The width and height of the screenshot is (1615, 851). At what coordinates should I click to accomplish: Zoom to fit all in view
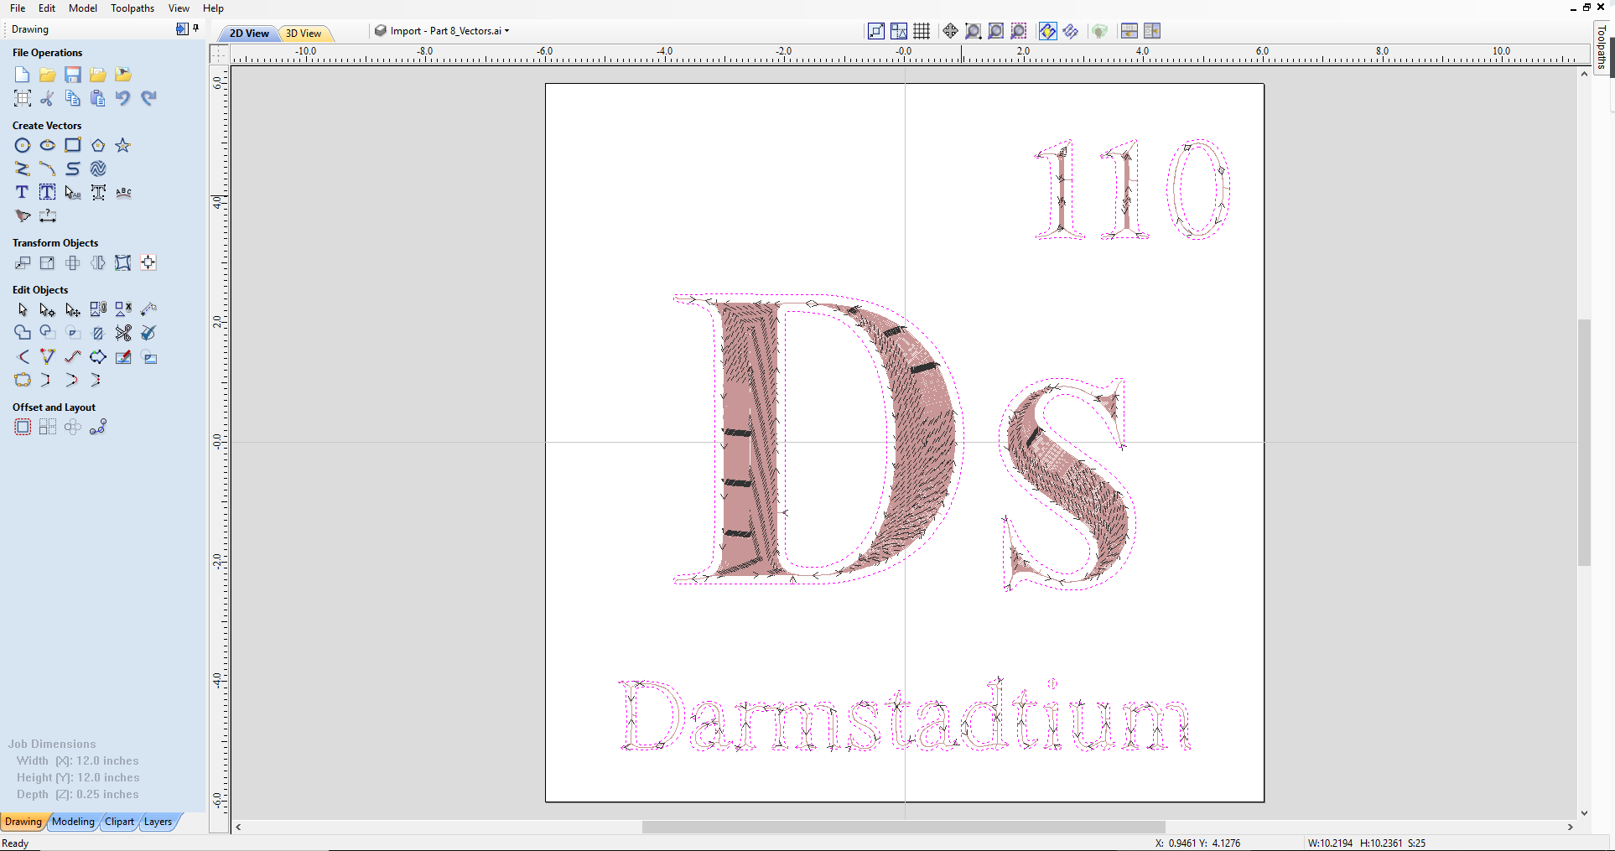tap(995, 31)
